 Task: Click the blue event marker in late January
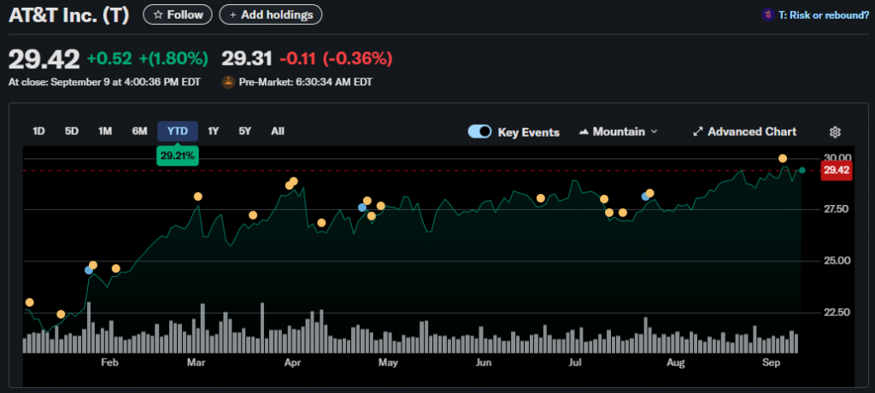(89, 270)
